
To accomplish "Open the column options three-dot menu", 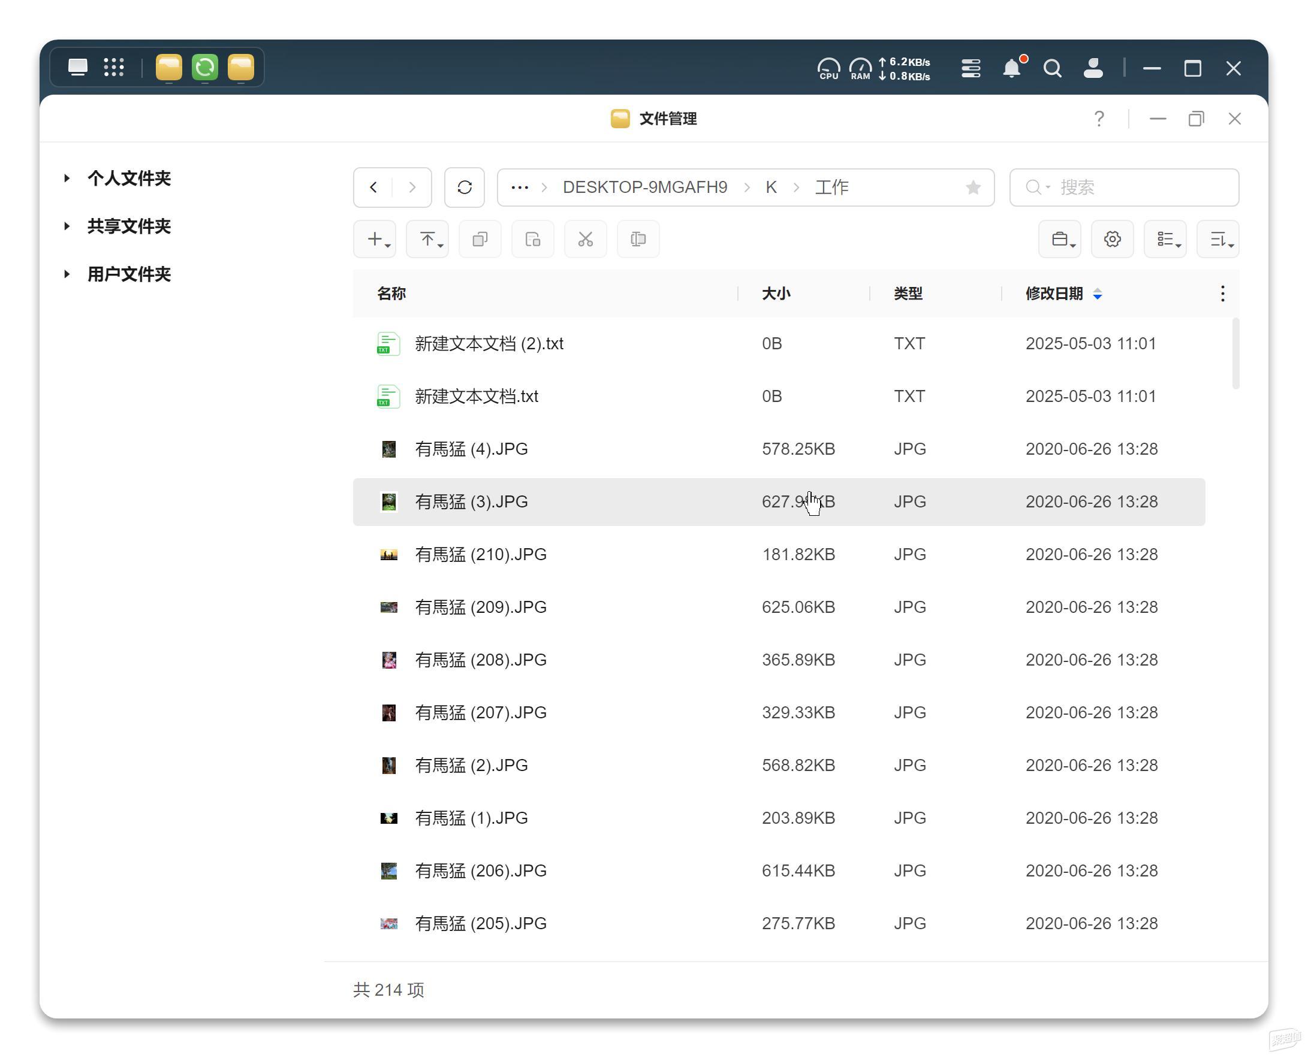I will coord(1222,294).
